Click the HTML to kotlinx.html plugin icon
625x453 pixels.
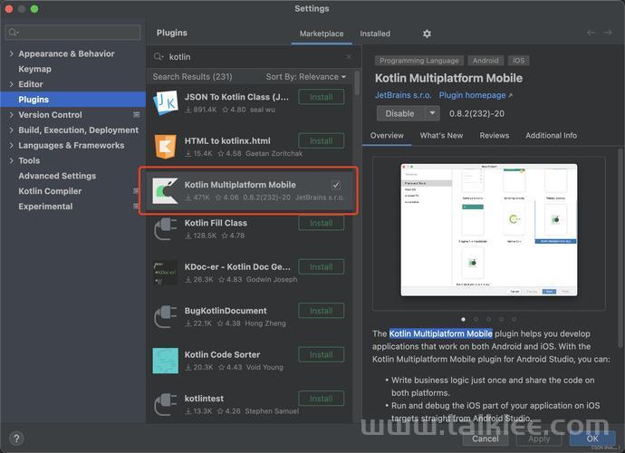[166, 147]
